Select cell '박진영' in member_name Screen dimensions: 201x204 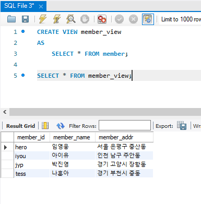point(73,164)
